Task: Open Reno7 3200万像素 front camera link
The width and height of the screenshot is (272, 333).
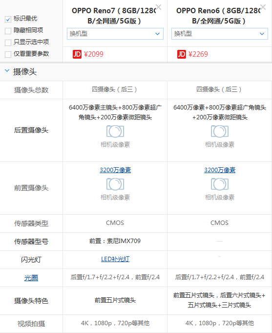Action: (115, 170)
